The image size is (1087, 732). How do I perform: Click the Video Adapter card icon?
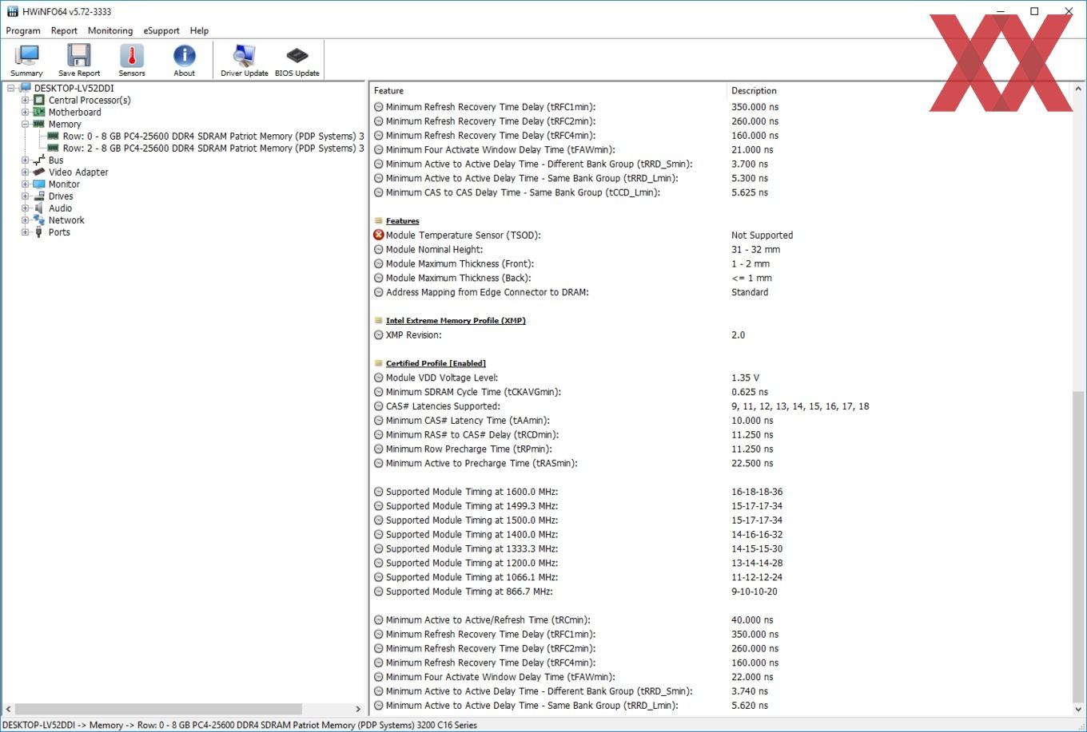pyautogui.click(x=39, y=172)
